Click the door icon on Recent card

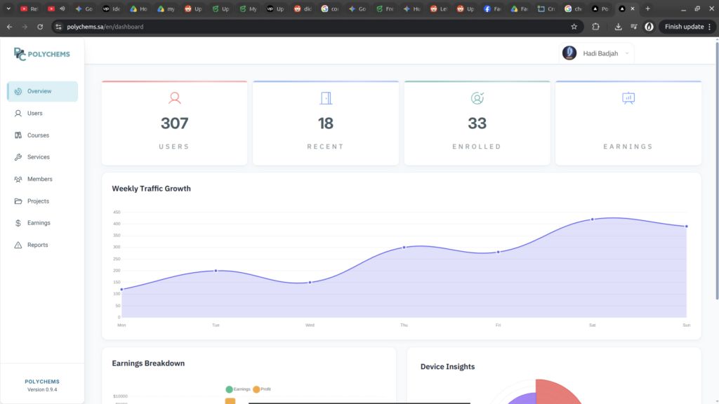326,98
